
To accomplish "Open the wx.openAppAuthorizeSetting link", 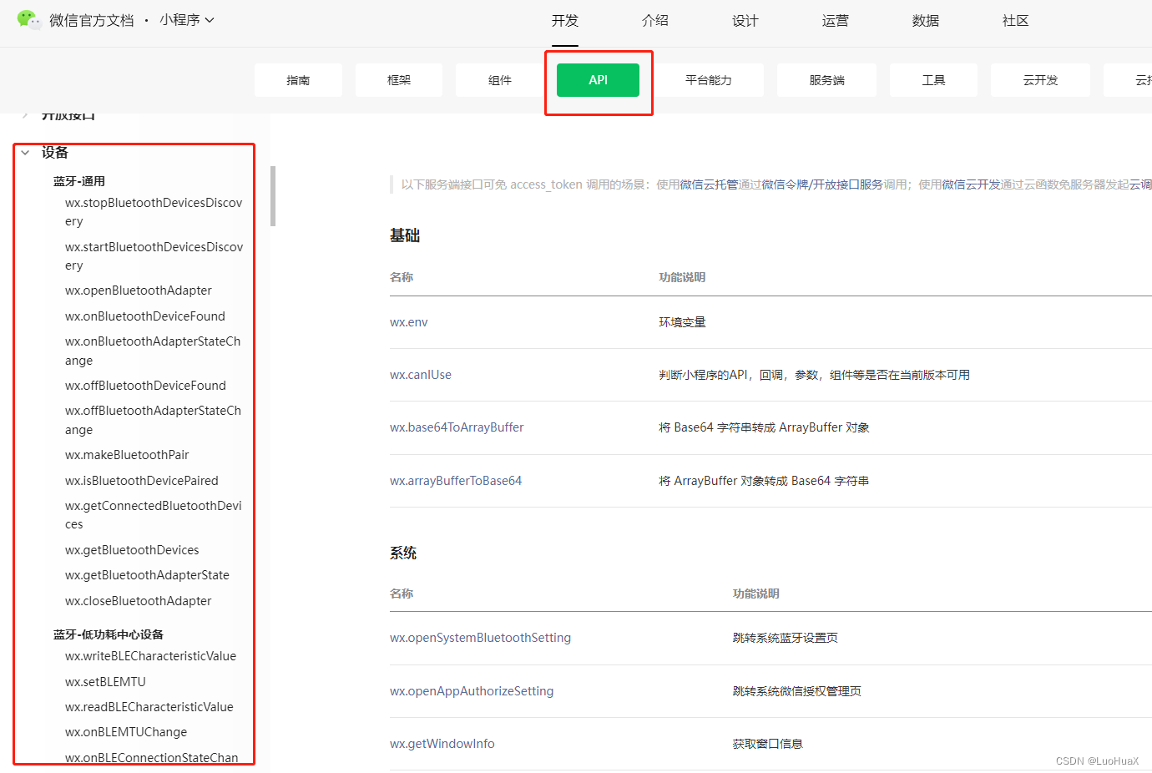I will coord(472,691).
